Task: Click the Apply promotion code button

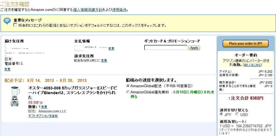Action: (194, 48)
